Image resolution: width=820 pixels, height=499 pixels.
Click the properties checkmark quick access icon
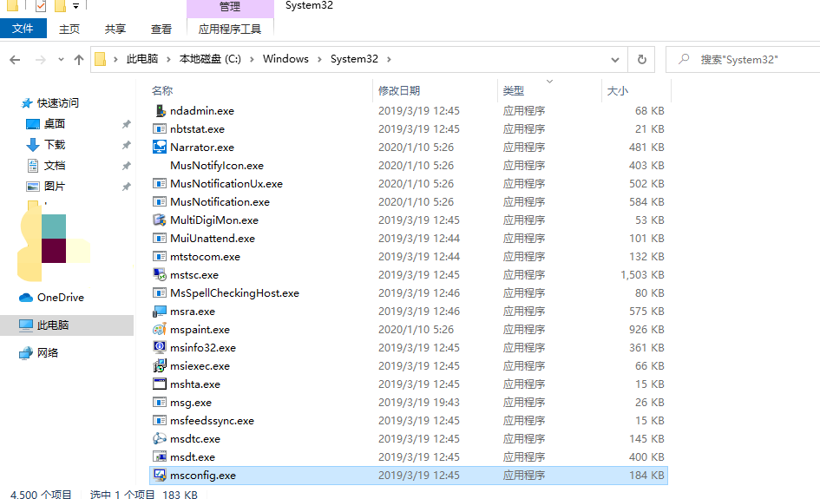click(x=40, y=6)
